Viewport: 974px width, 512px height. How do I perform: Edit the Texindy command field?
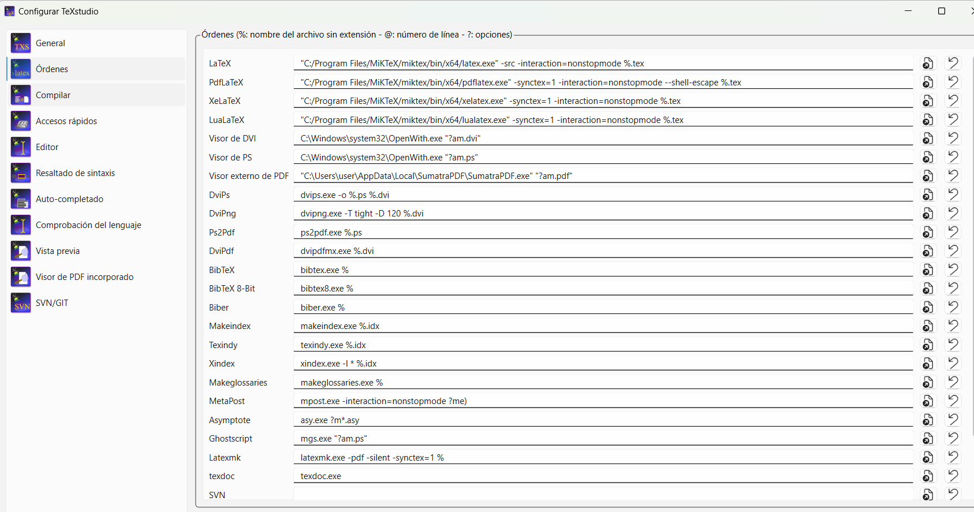coord(603,345)
